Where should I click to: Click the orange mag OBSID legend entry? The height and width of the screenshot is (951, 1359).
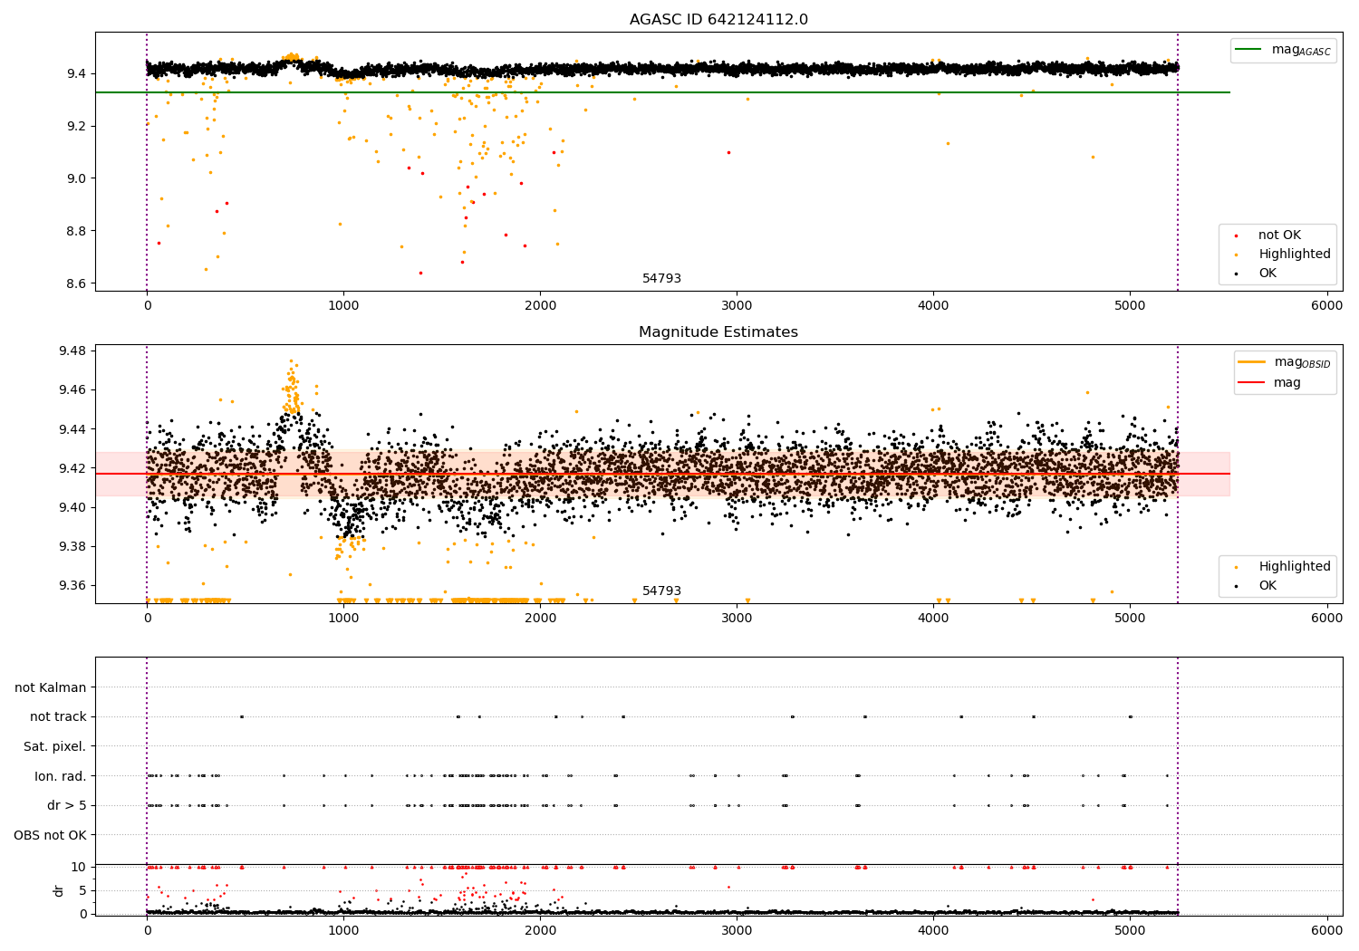coord(1285,362)
